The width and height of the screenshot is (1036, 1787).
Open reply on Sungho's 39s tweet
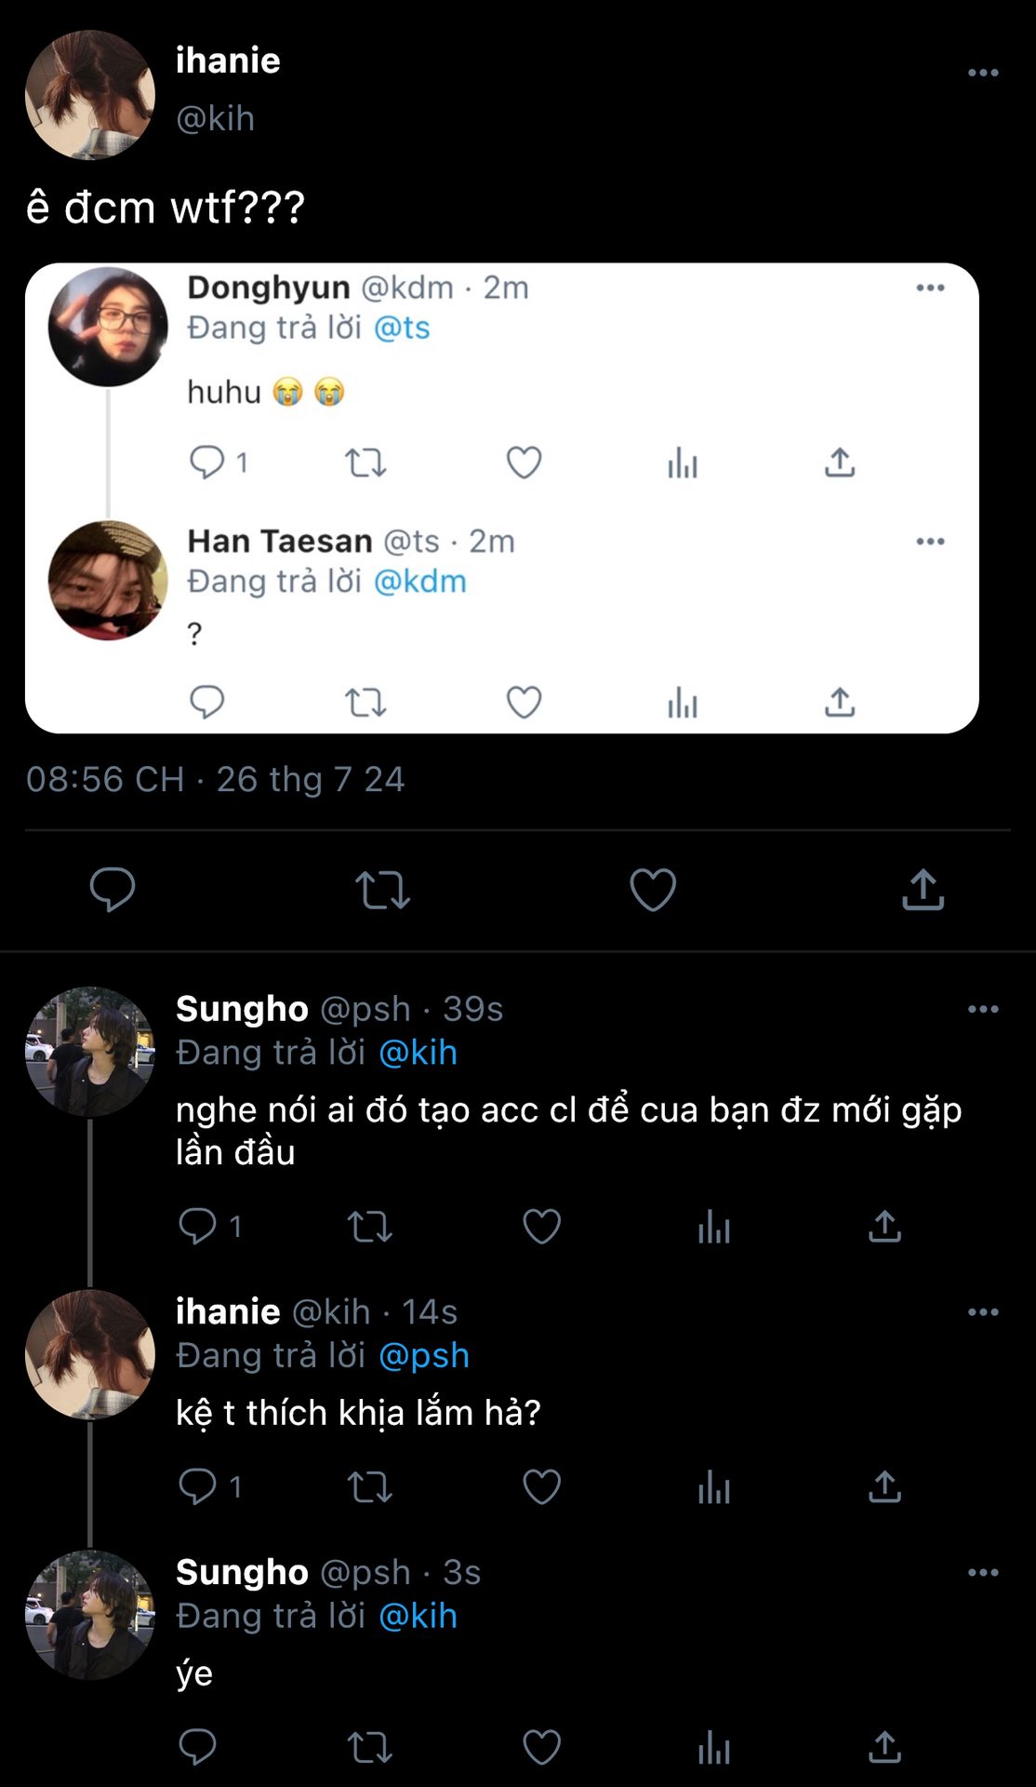pyautogui.click(x=197, y=1227)
